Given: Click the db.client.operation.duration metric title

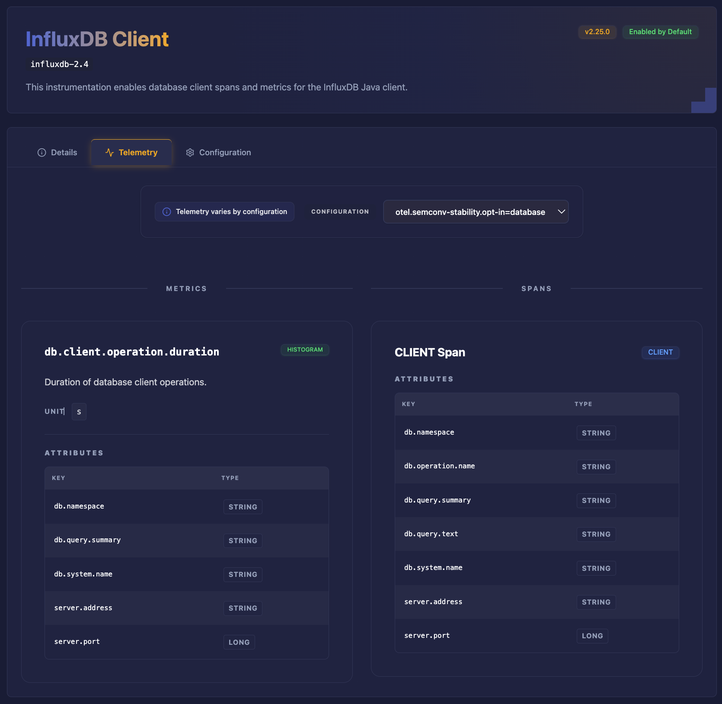Looking at the screenshot, I should [132, 352].
